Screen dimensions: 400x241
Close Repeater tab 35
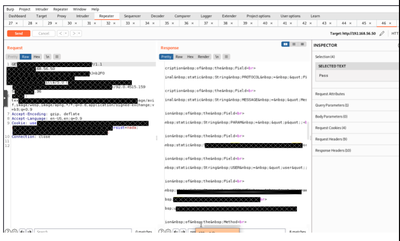click(173, 23)
